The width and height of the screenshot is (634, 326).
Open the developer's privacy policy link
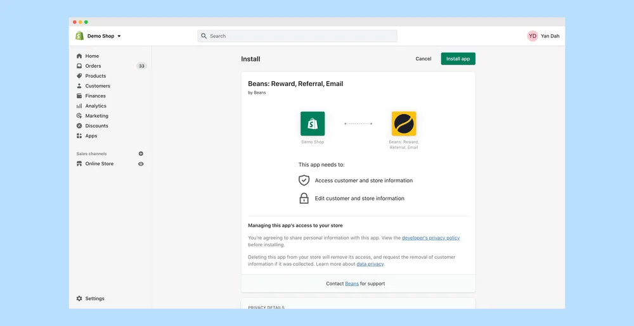[430, 238]
